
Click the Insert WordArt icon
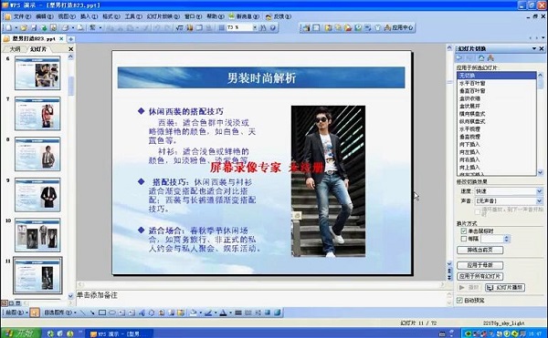[x=142, y=312]
